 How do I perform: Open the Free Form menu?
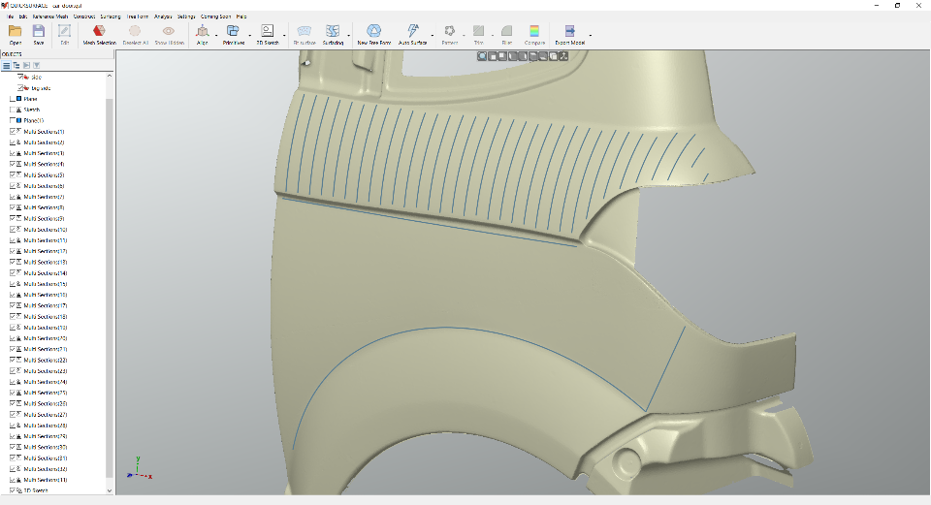tap(137, 16)
